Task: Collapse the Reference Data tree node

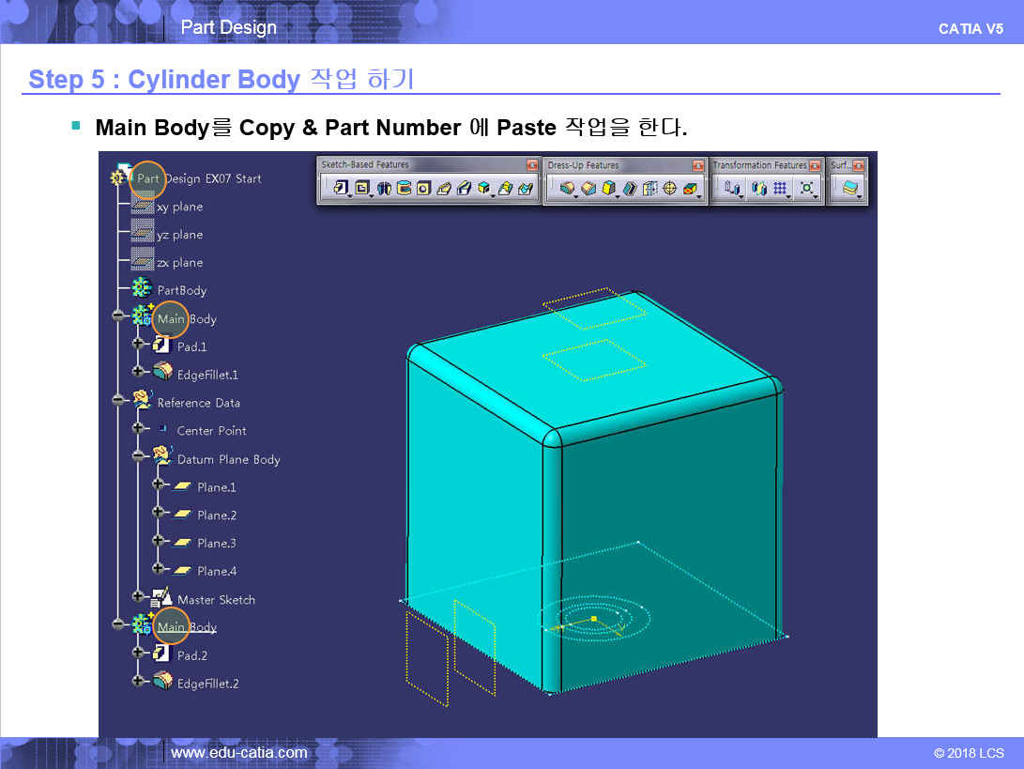Action: click(x=118, y=400)
